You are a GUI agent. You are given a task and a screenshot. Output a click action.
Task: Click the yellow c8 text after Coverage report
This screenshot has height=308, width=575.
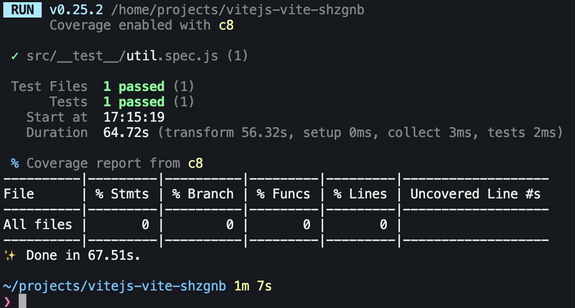point(195,163)
